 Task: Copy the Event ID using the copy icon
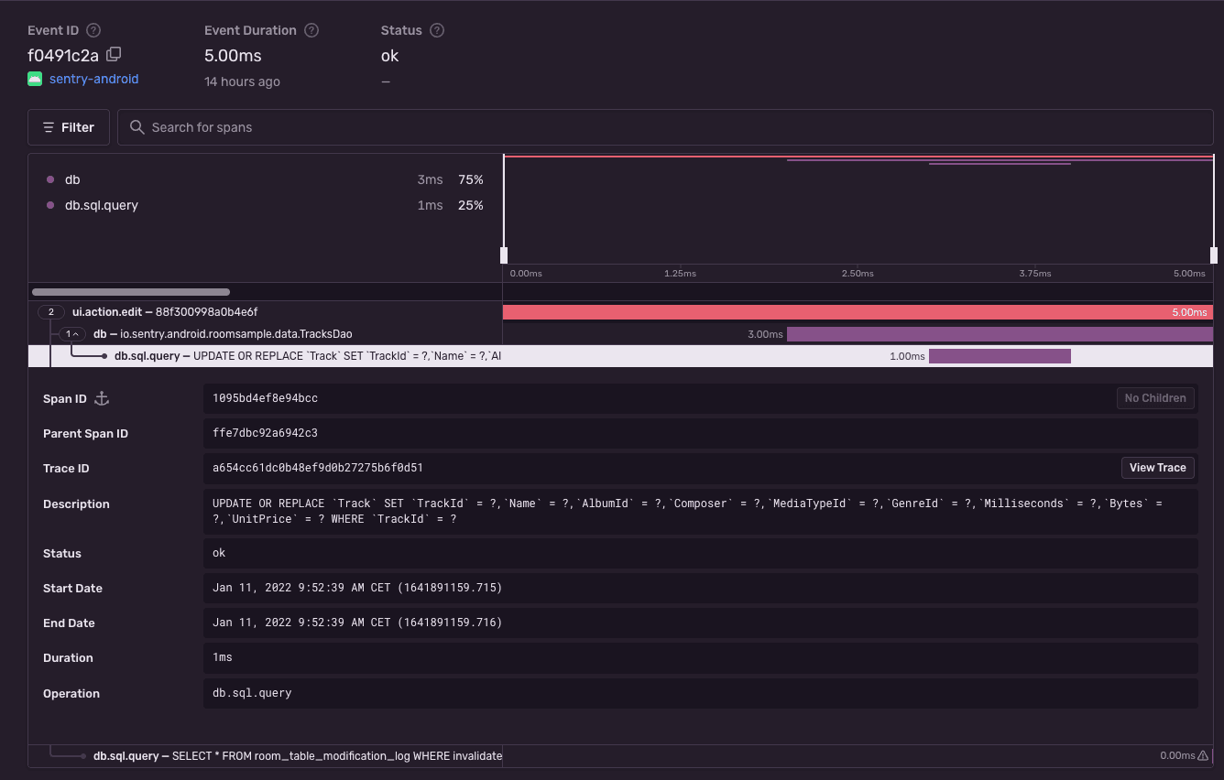113,55
